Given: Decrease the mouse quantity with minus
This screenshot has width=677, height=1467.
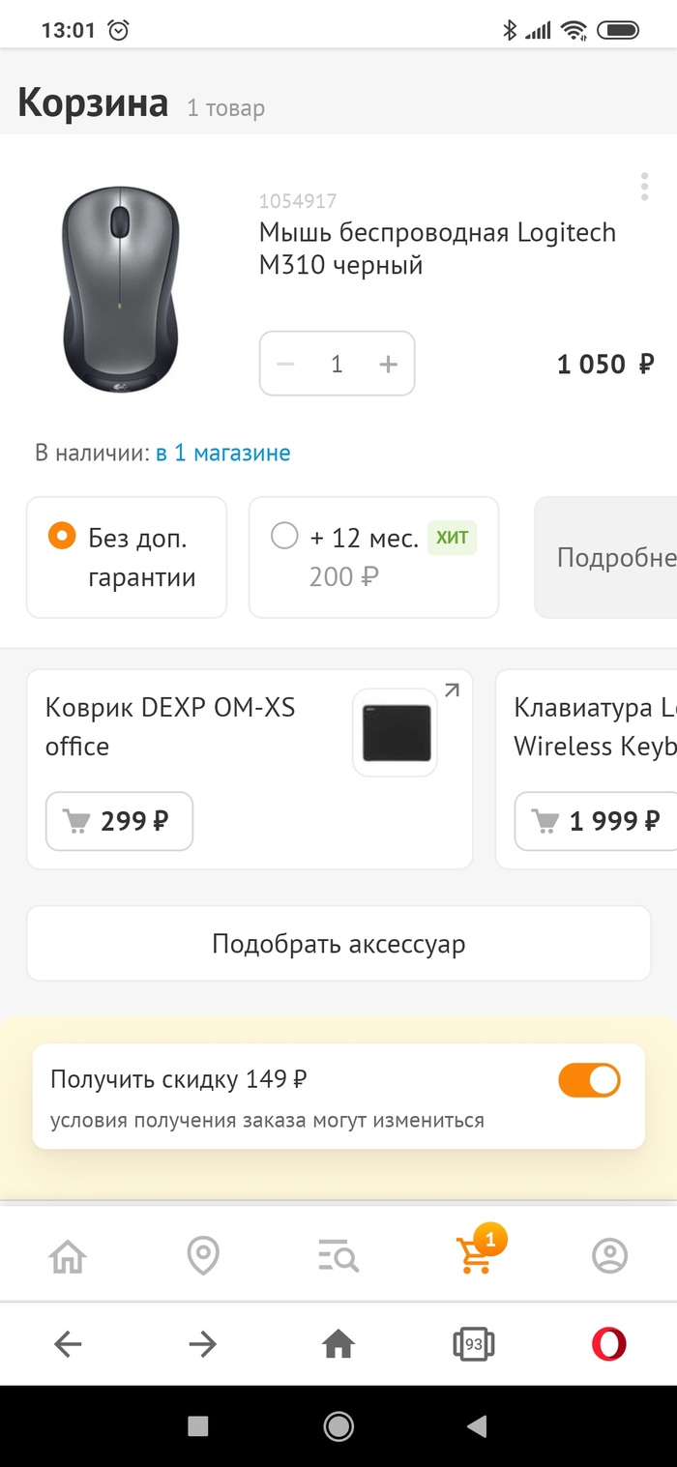Looking at the screenshot, I should [285, 364].
